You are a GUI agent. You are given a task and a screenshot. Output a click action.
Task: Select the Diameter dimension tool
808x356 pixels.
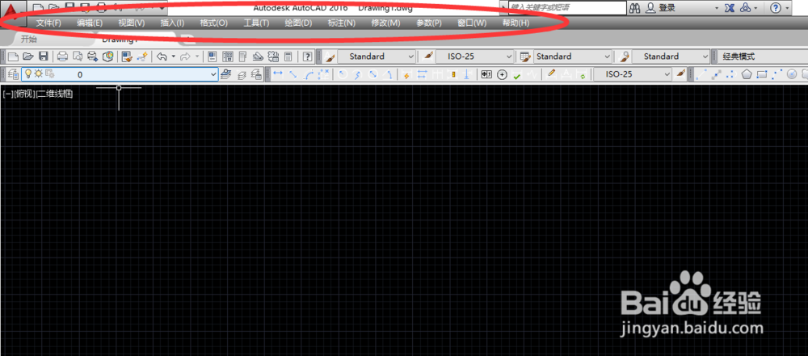[373, 74]
